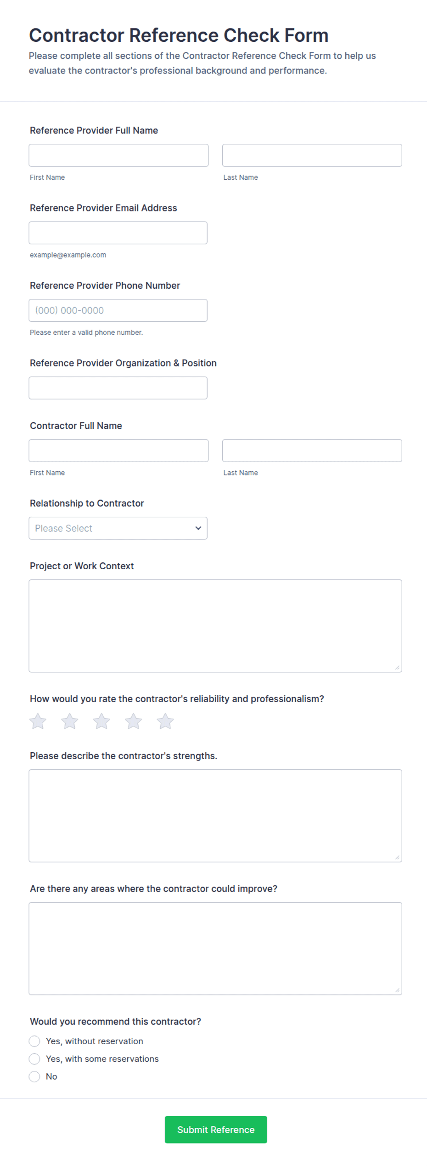Rate reliability with the second star
The height and width of the screenshot is (1166, 427).
click(69, 721)
